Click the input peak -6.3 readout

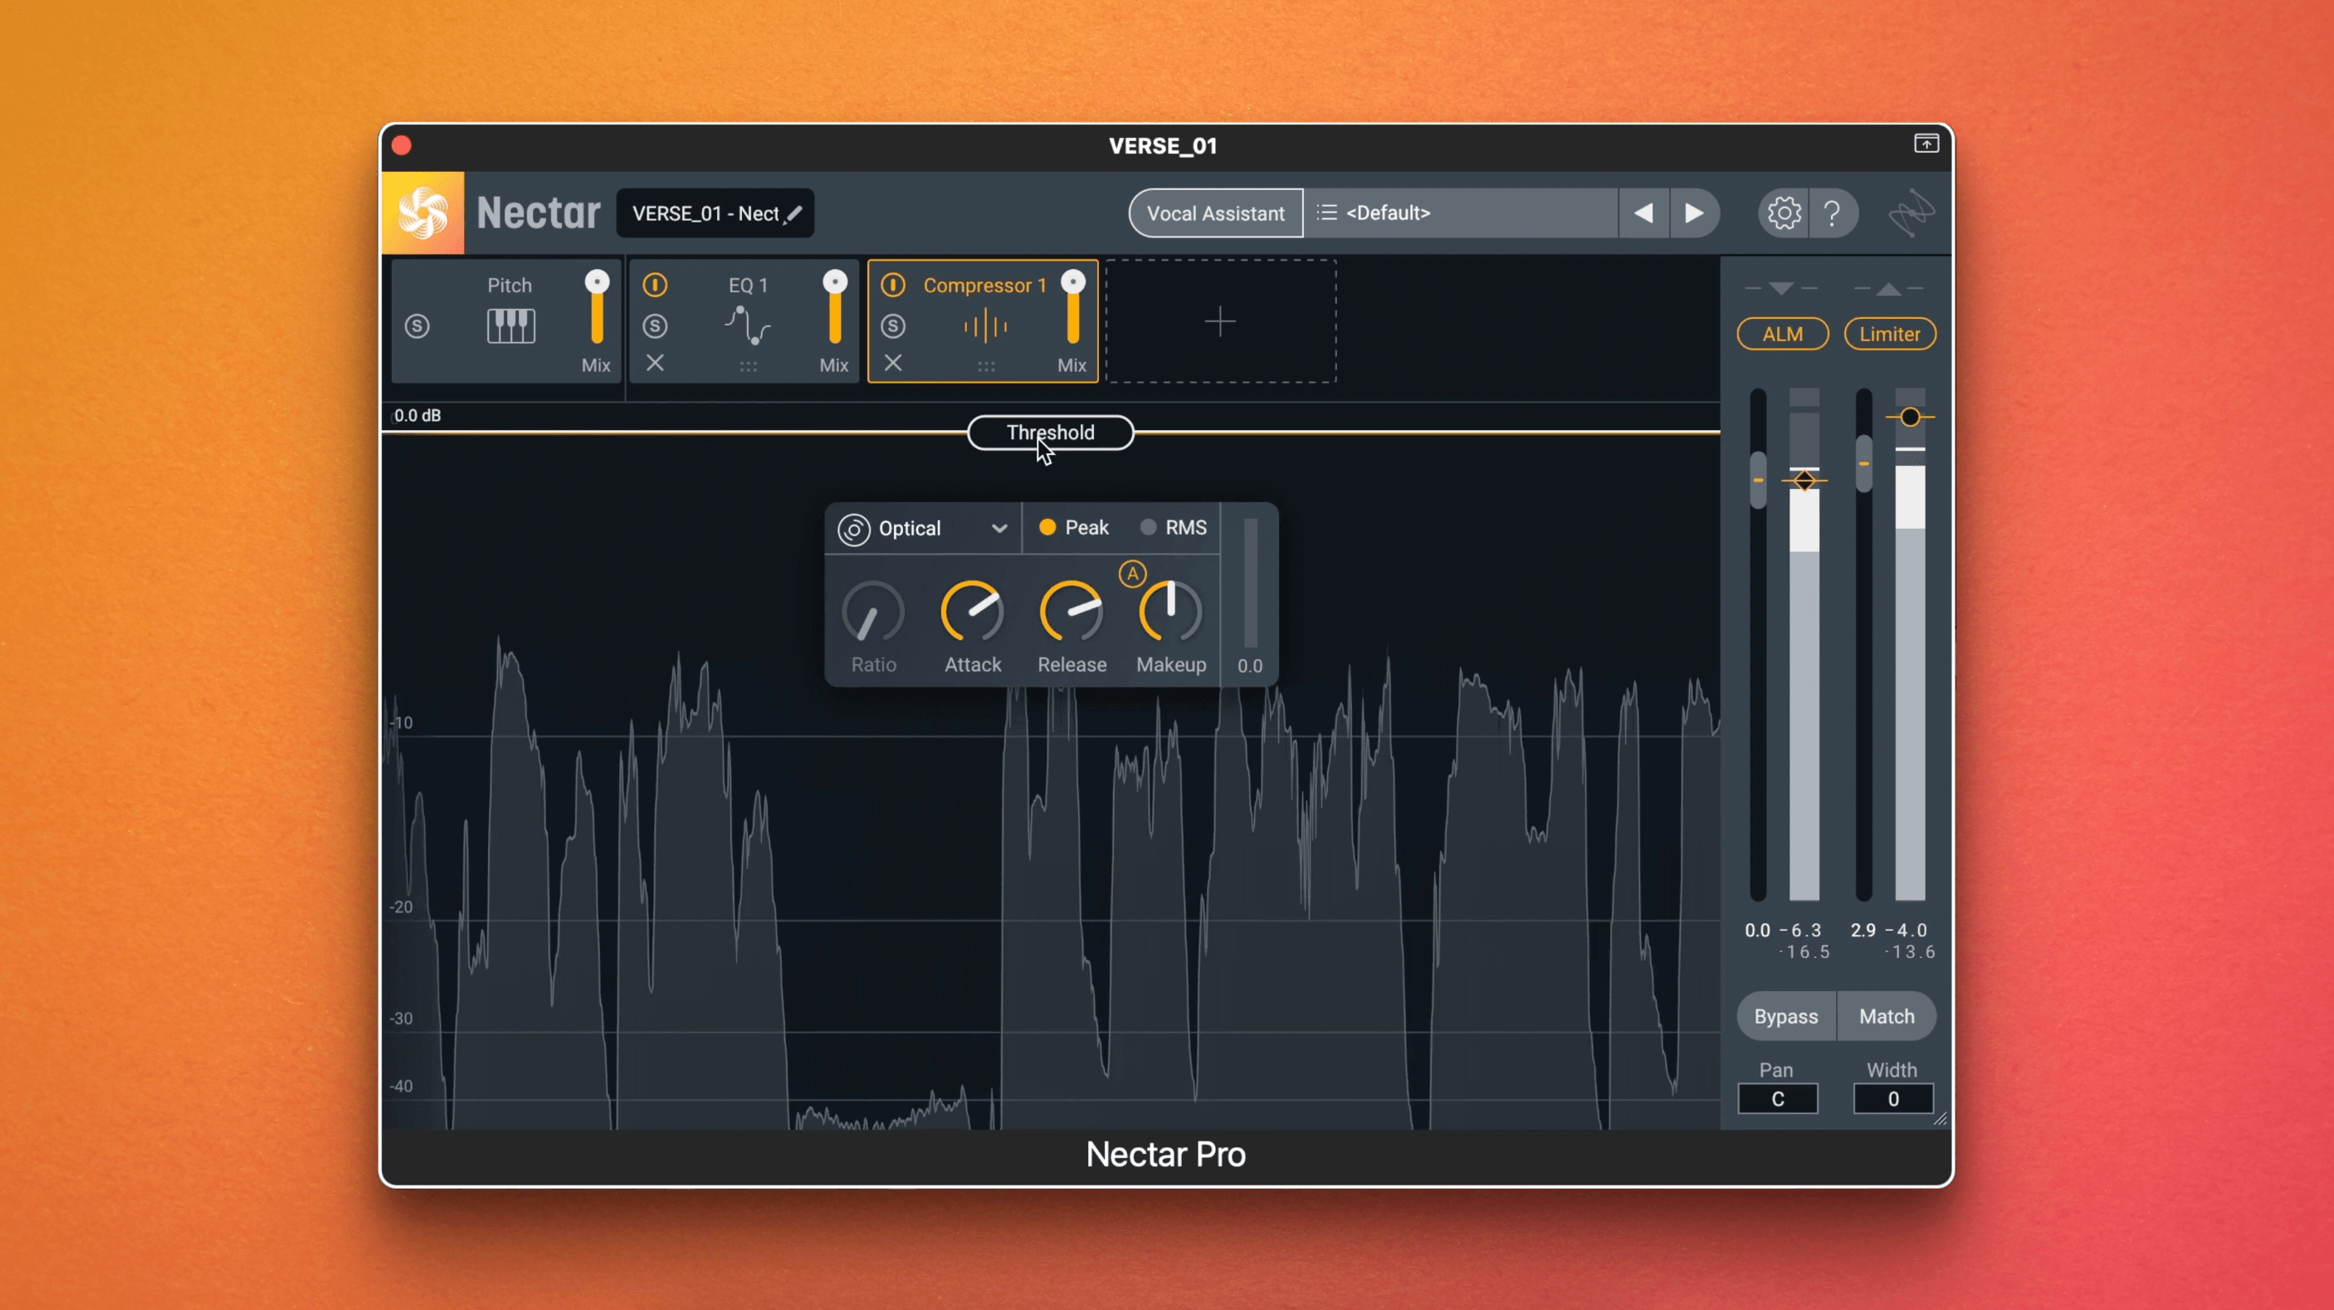point(1801,931)
